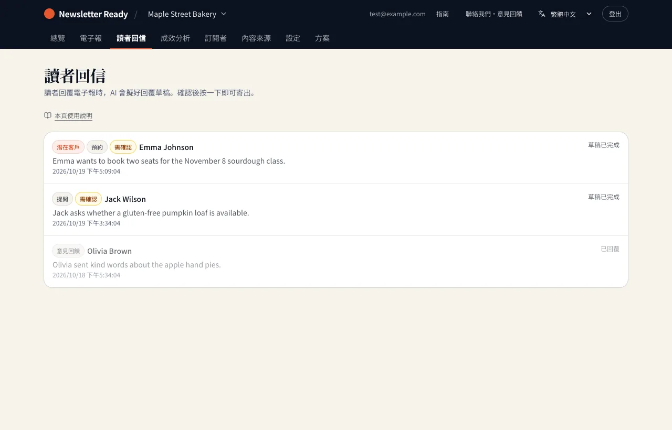Click the book icon beside 本頁使用說明

(48, 115)
